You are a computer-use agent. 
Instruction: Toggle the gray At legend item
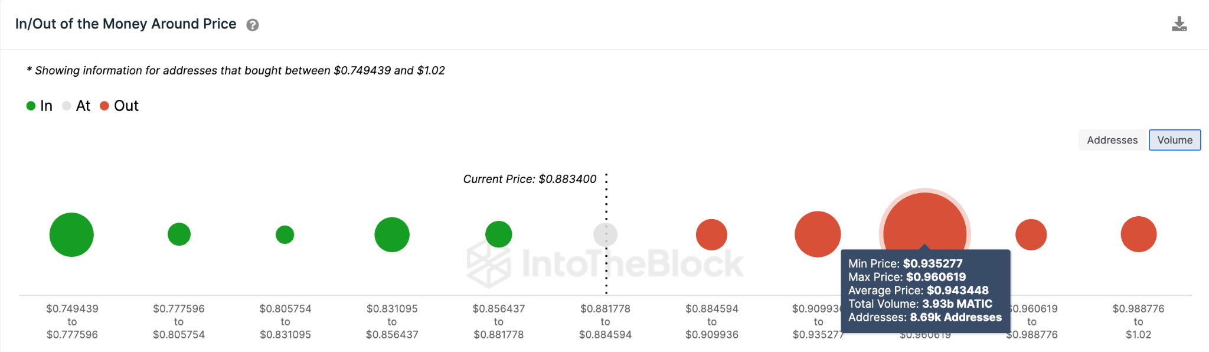coord(76,106)
